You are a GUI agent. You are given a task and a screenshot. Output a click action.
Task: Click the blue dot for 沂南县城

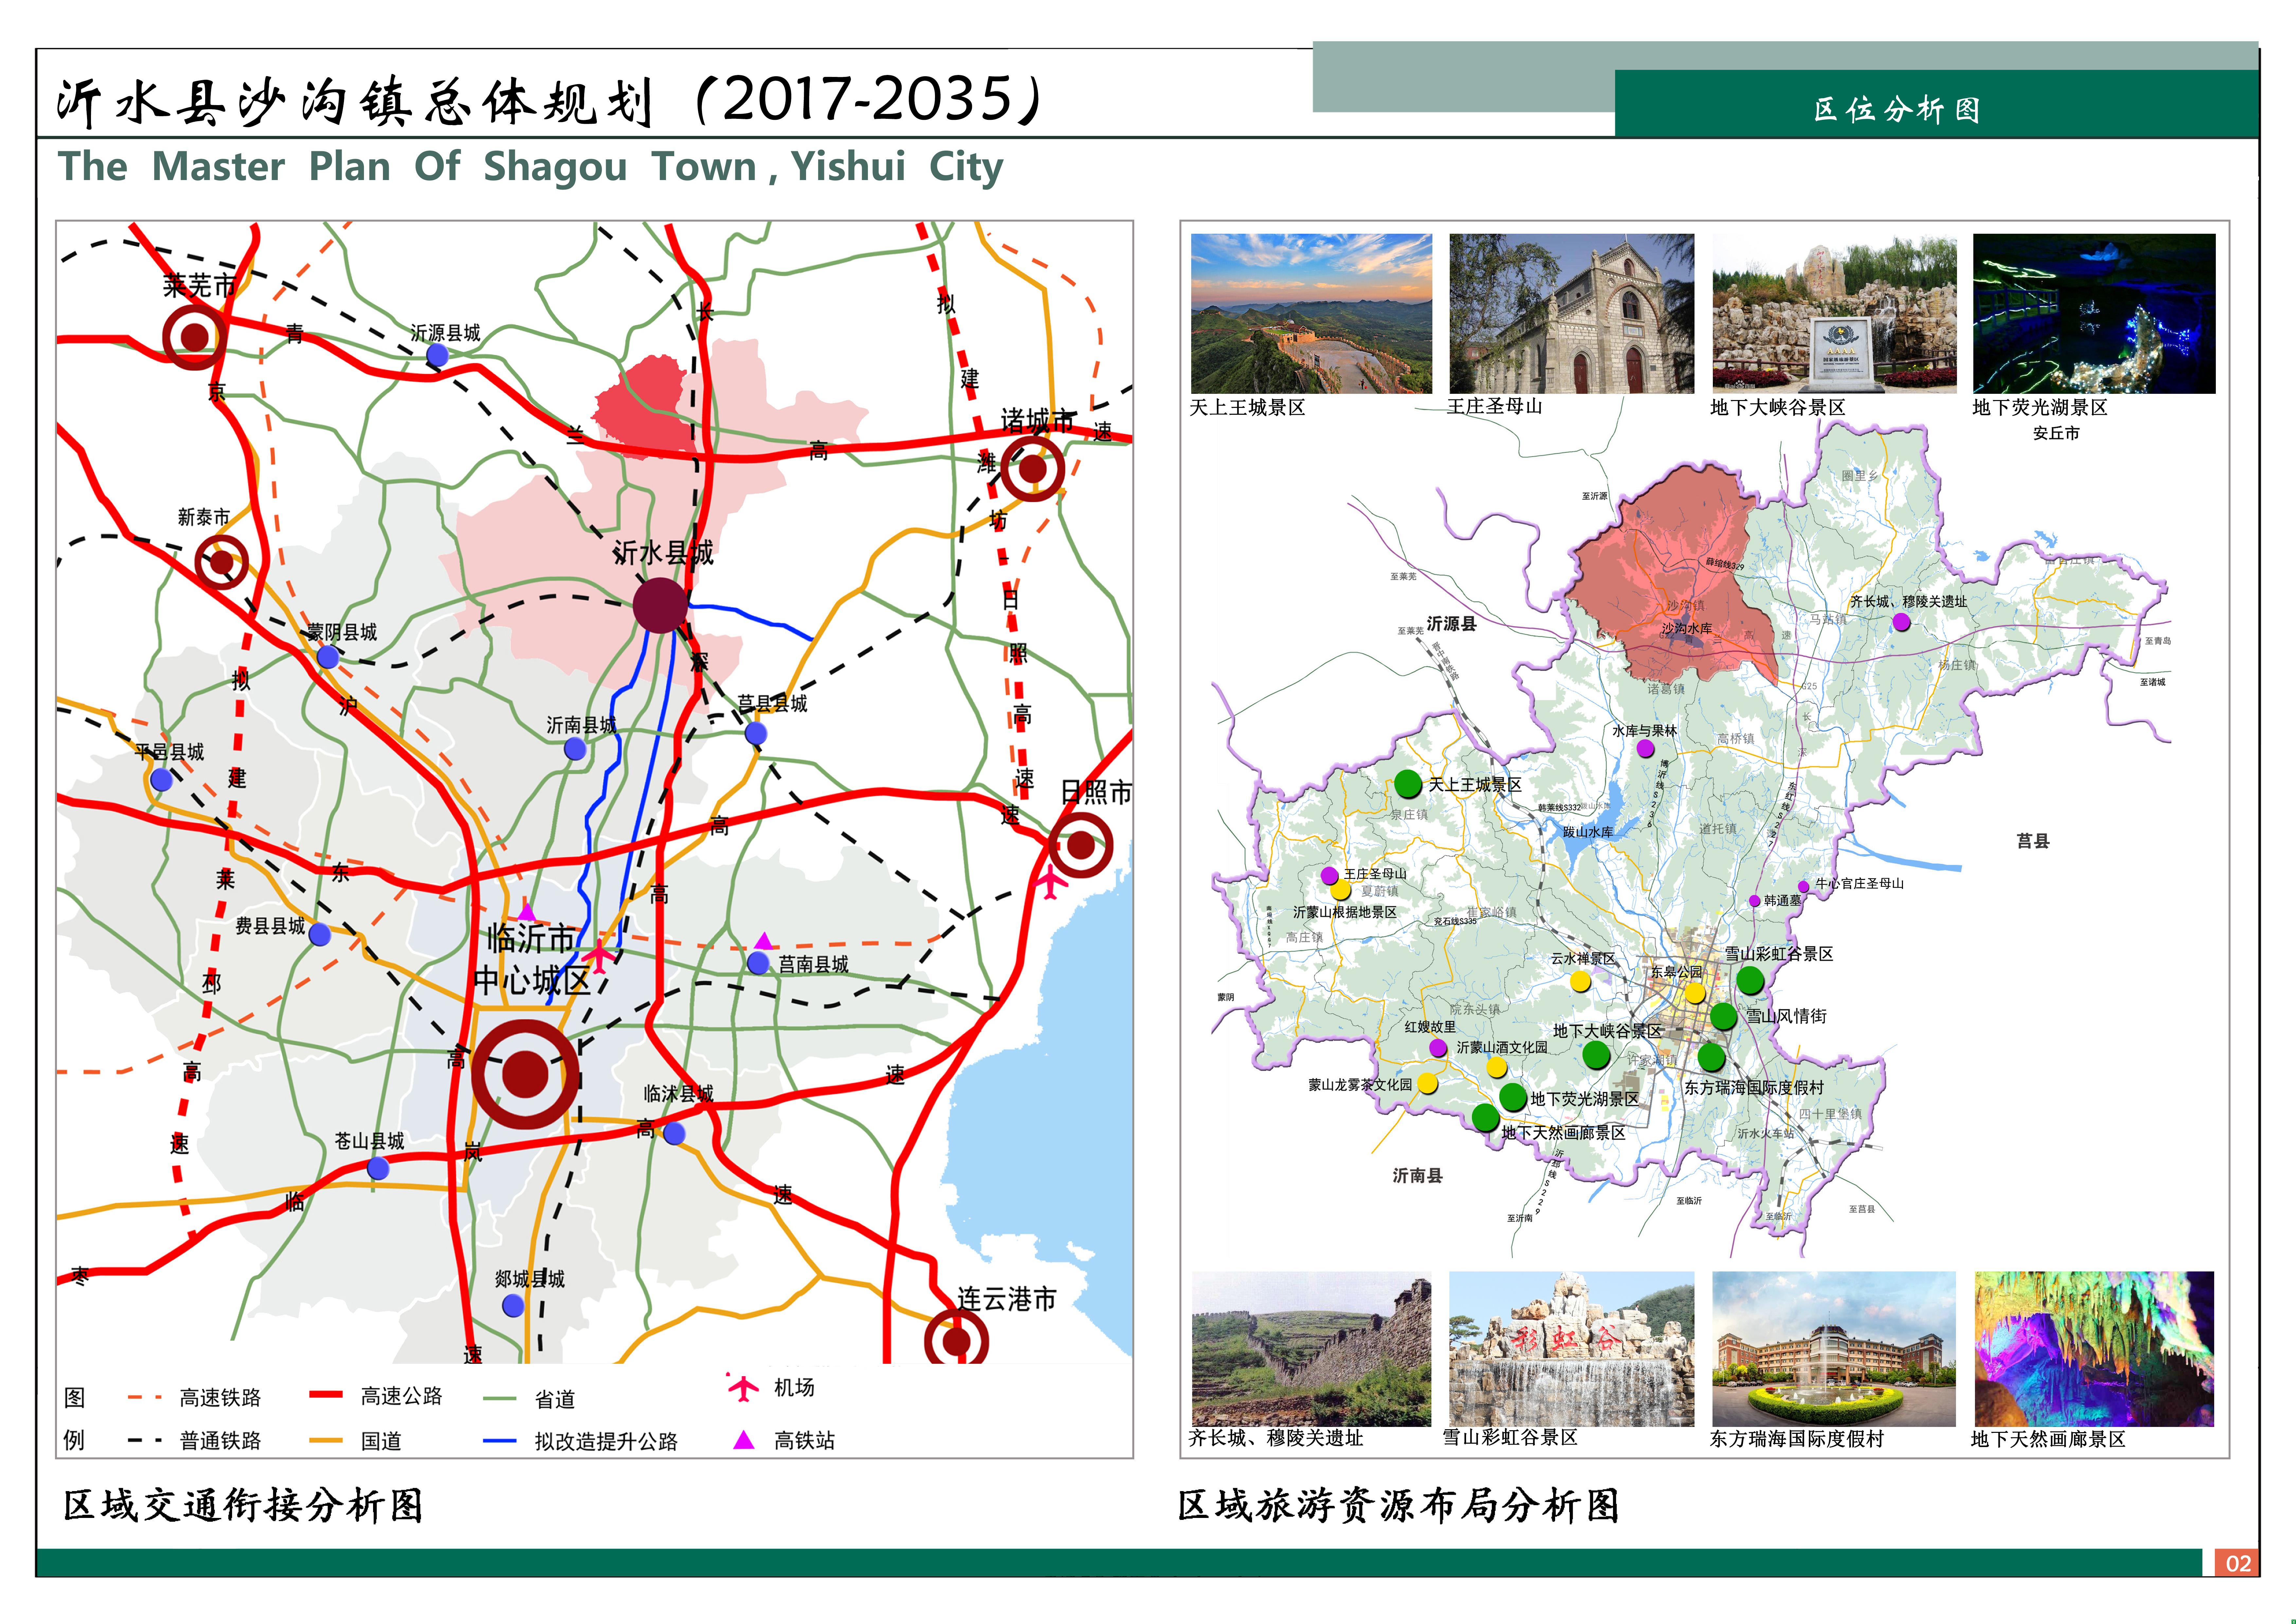pos(575,748)
